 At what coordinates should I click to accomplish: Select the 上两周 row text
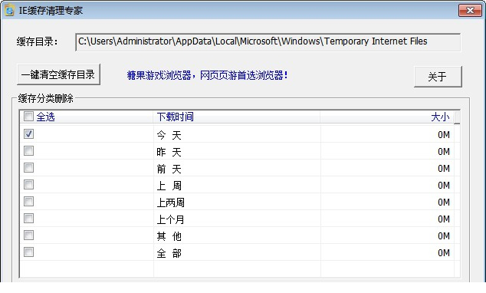(x=170, y=202)
